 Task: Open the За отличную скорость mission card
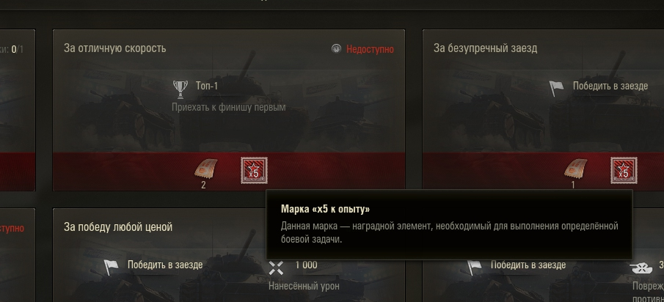pyautogui.click(x=229, y=110)
